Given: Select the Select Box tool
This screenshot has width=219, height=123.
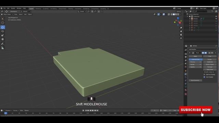Looking at the screenshot, I should coord(3,19).
